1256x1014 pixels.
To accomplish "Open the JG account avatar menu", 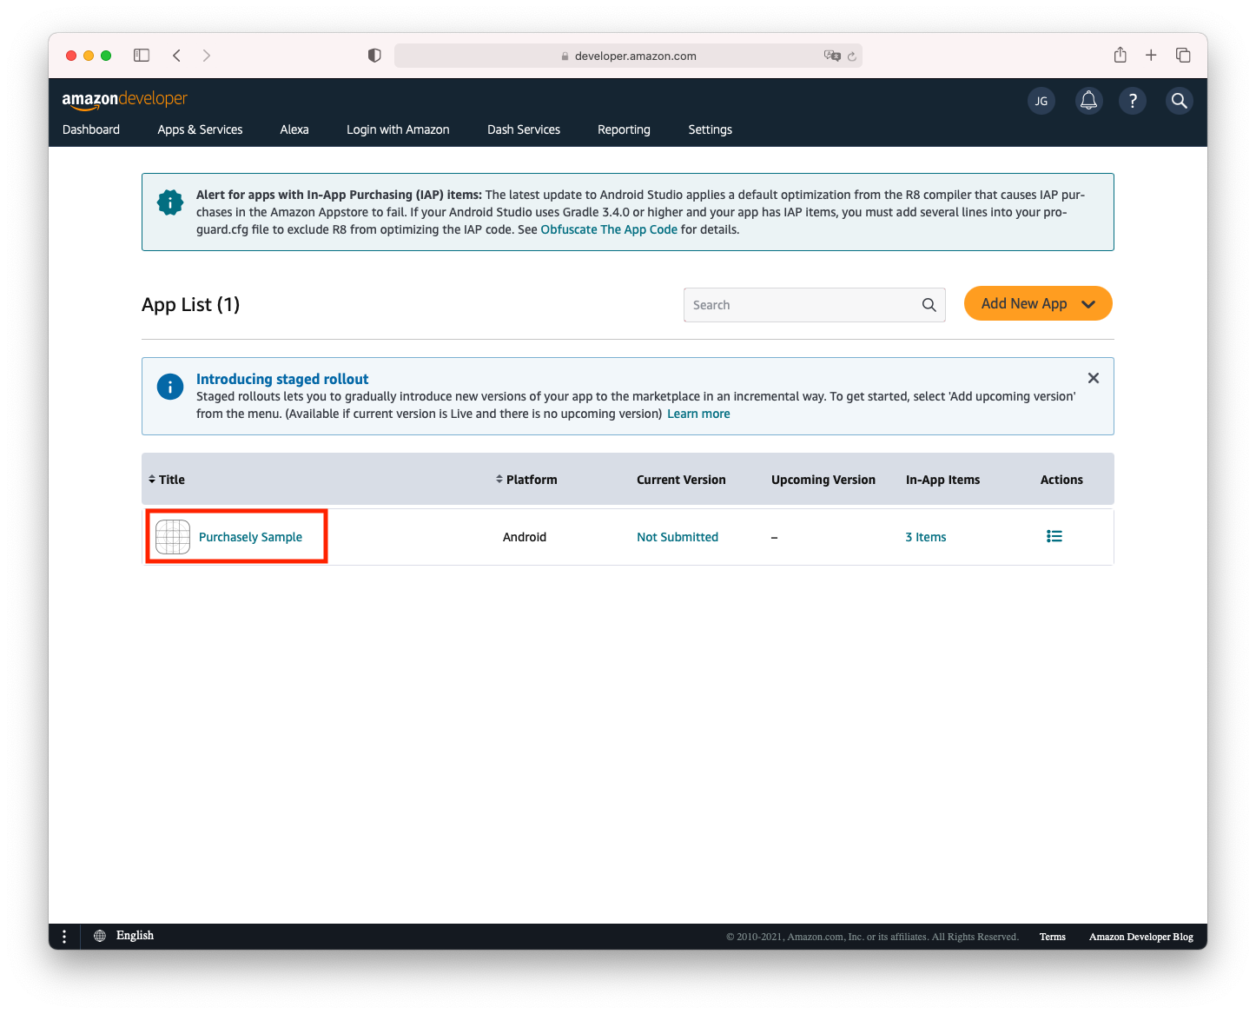I will tap(1041, 101).
